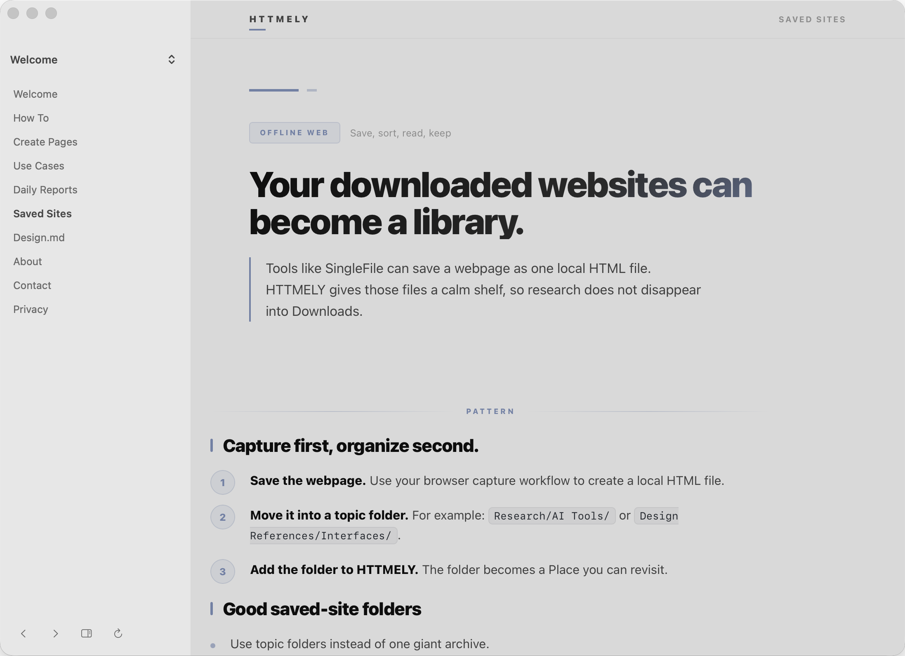
Task: Click the HTTMELY brand link in header
Action: [279, 19]
